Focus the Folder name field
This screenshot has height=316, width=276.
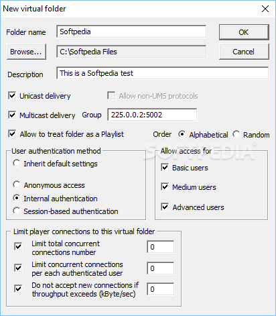point(131,32)
